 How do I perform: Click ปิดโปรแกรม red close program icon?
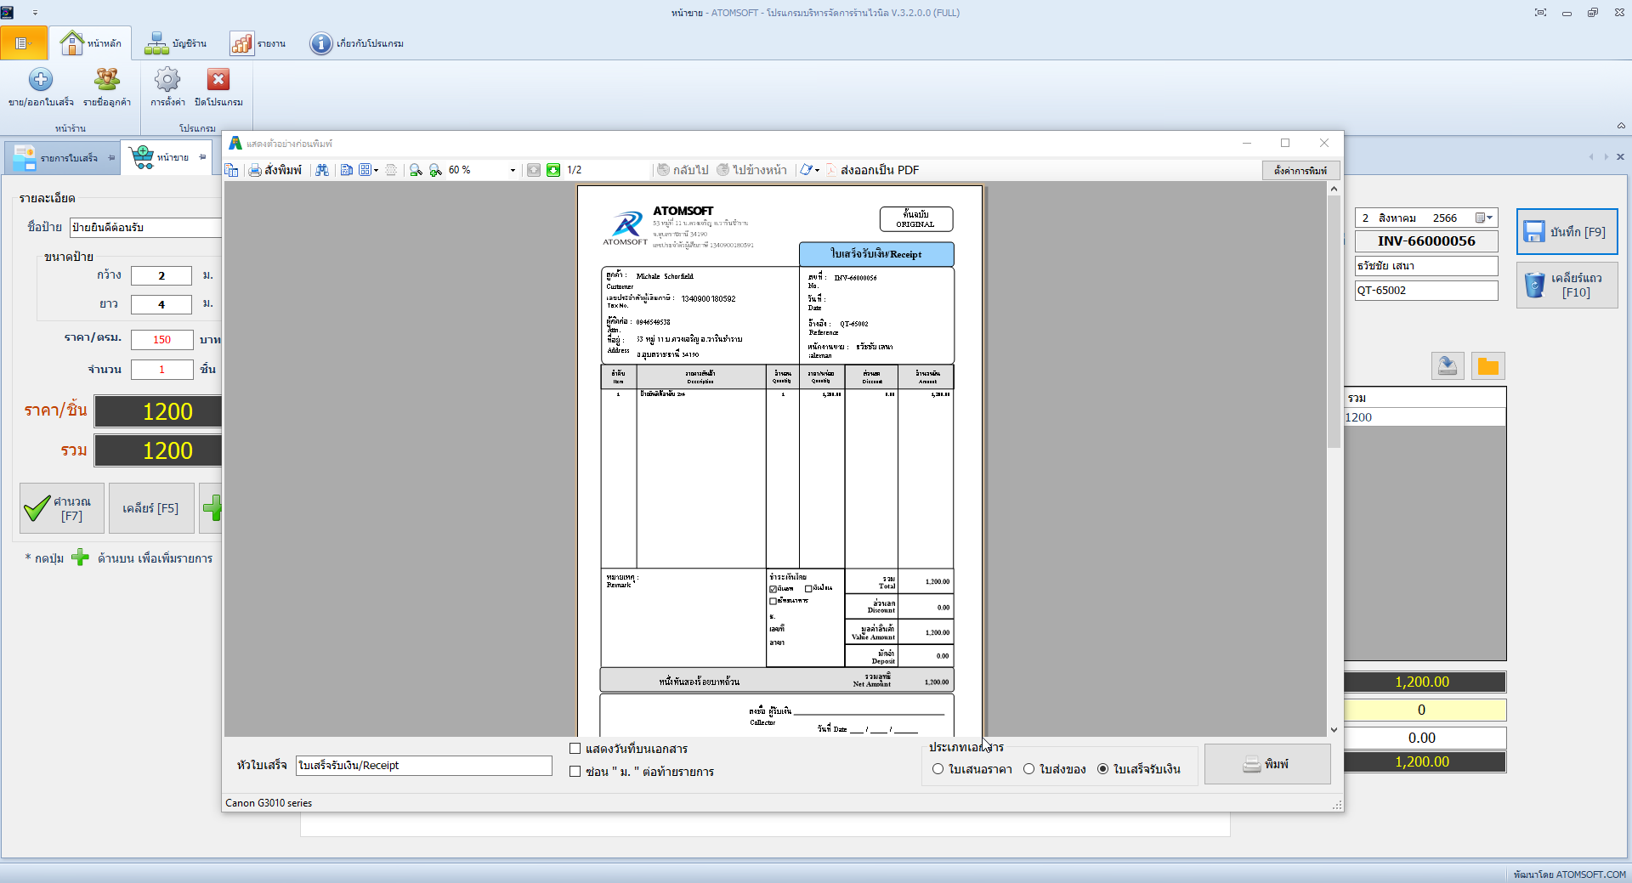(x=218, y=80)
